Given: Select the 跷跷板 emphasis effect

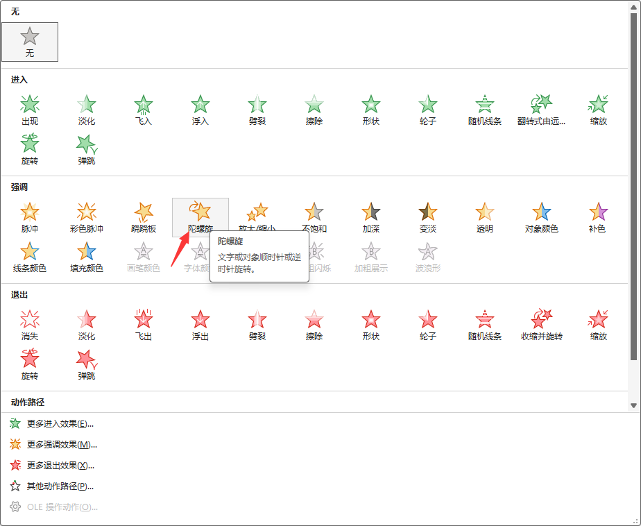Looking at the screenshot, I should tap(144, 218).
